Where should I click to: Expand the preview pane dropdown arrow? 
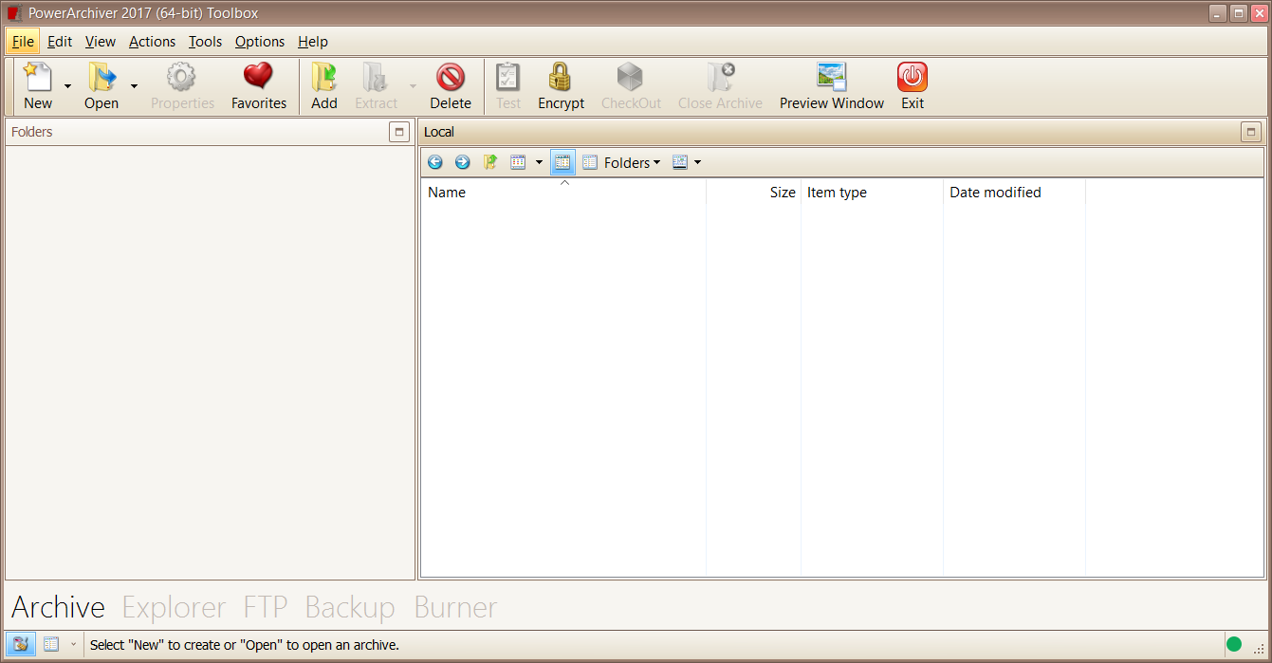point(697,162)
